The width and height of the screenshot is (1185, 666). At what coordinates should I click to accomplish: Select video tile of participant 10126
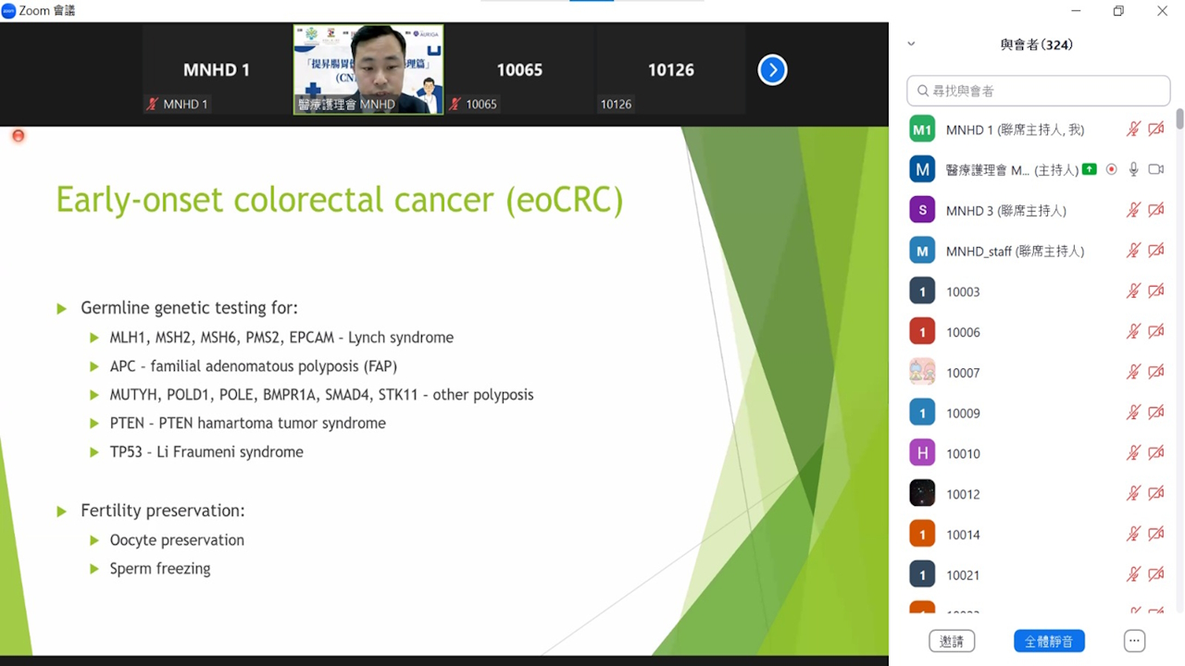[x=670, y=69]
